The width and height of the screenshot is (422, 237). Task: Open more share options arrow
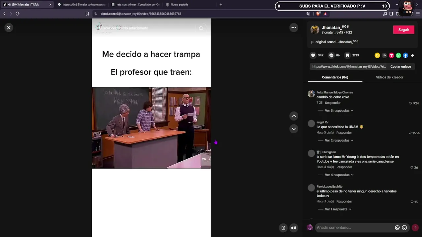click(412, 56)
